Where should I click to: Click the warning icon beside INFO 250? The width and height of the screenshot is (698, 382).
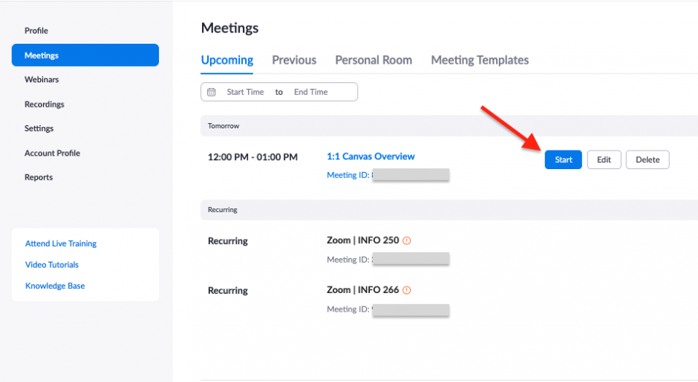point(407,240)
